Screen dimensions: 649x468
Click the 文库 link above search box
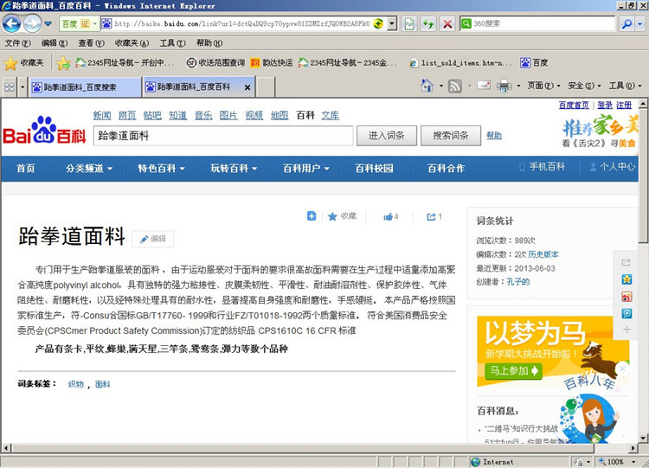click(330, 115)
